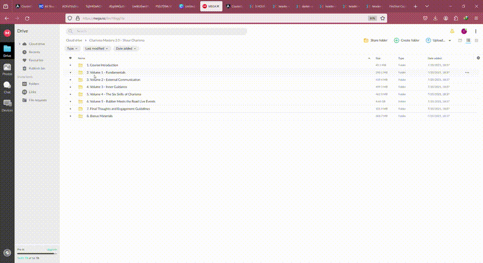
Task: Switch to the 5 HOUR browser tab
Action: pyautogui.click(x=257, y=6)
